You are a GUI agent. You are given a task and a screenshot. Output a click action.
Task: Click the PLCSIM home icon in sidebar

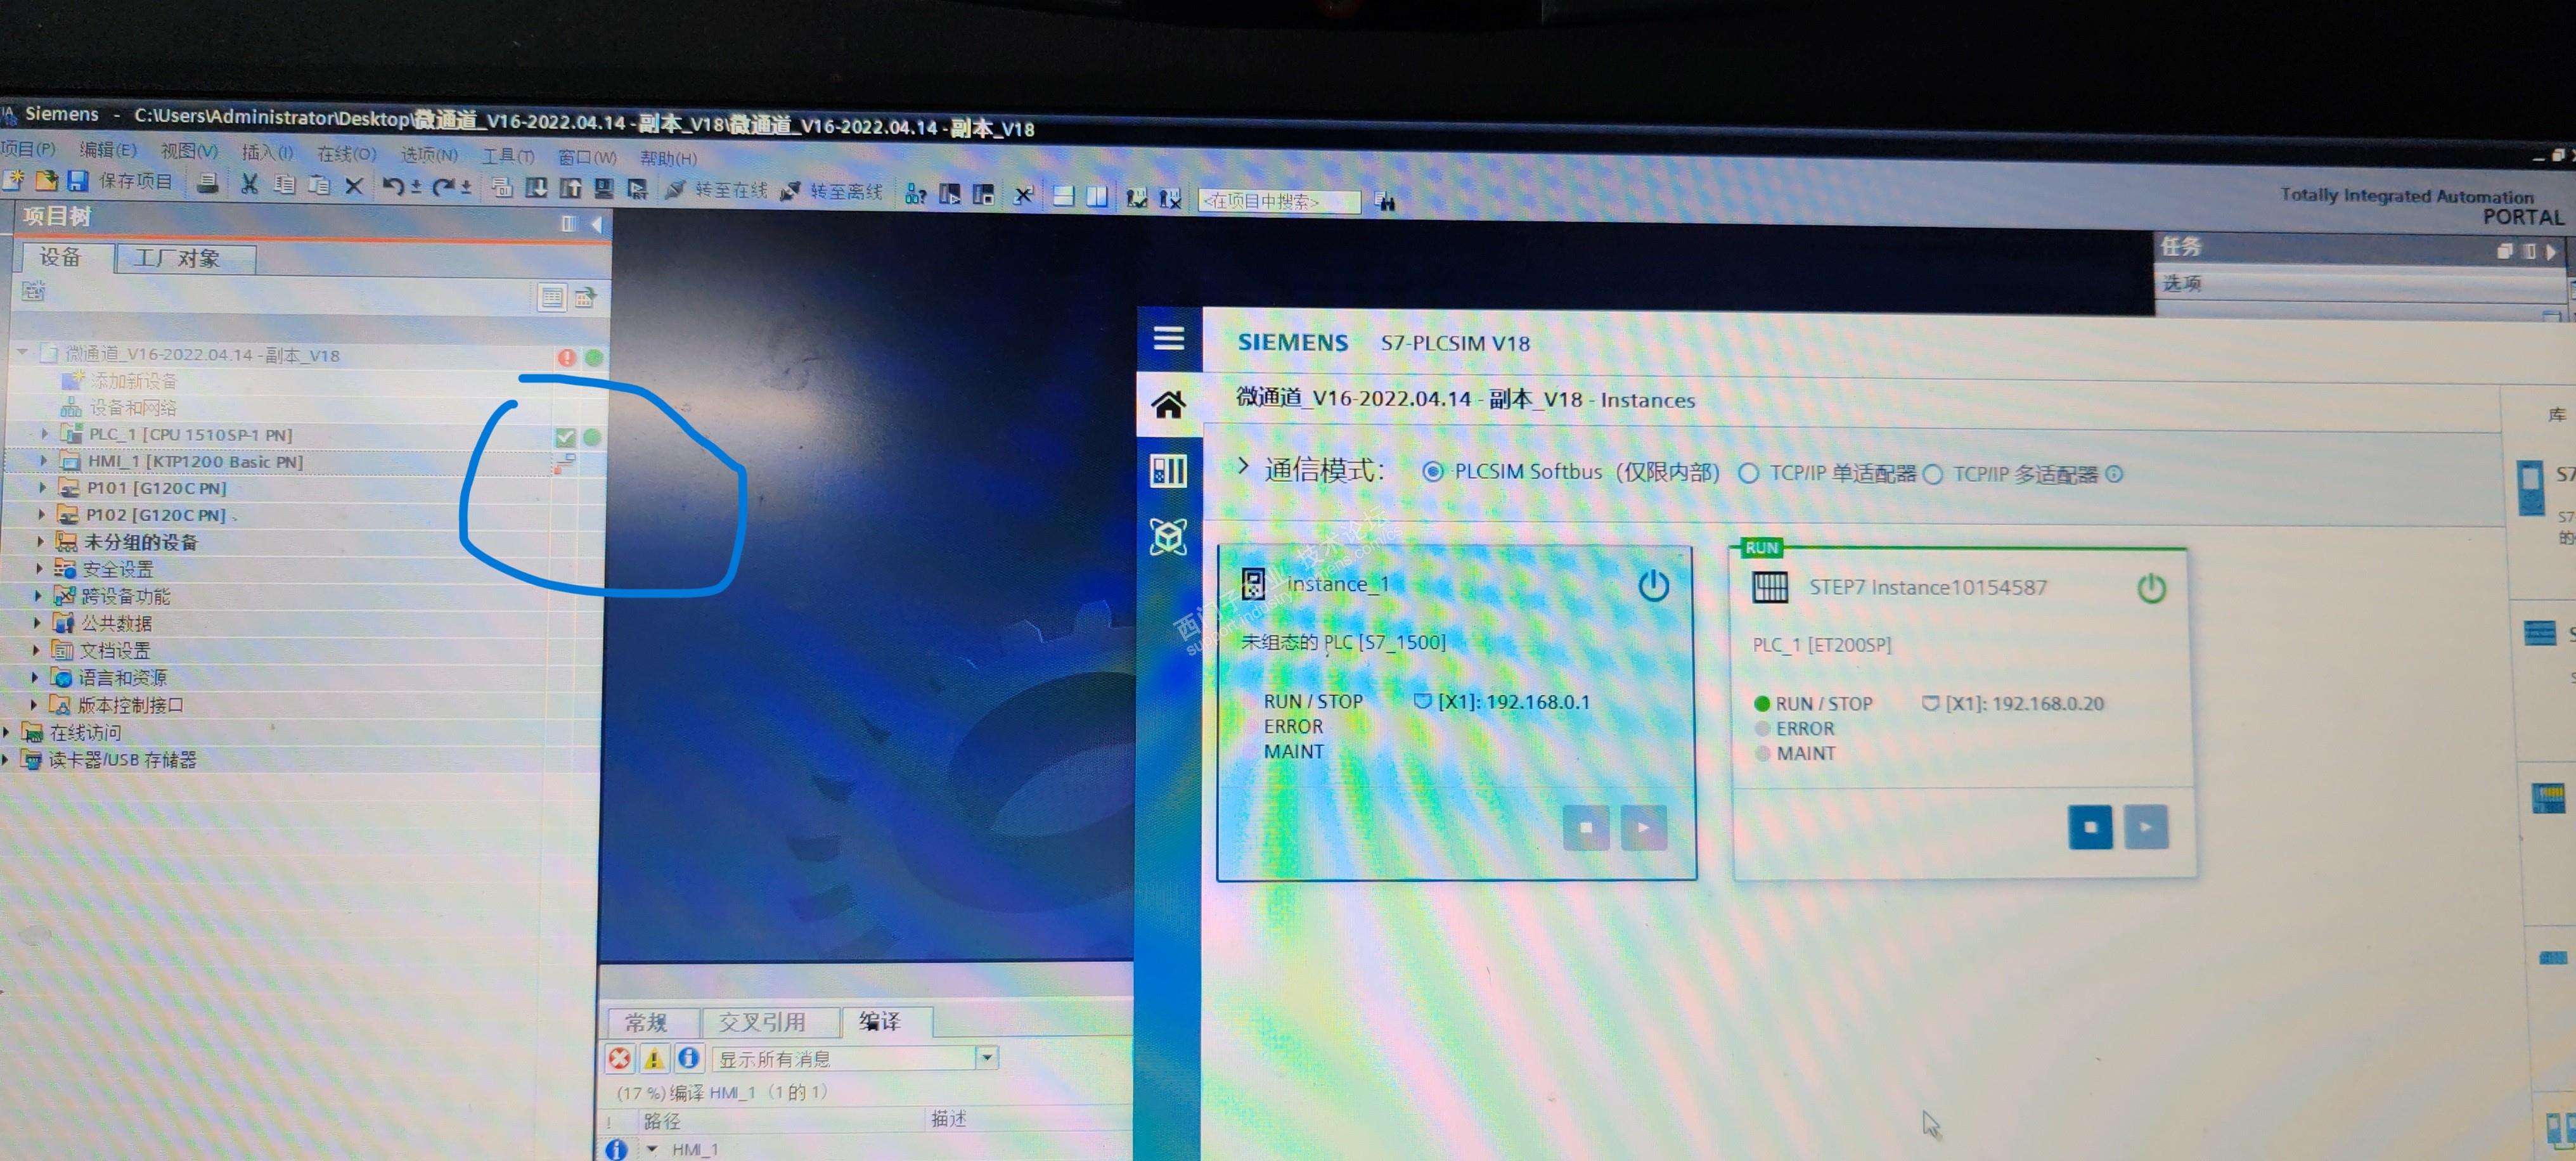1168,405
